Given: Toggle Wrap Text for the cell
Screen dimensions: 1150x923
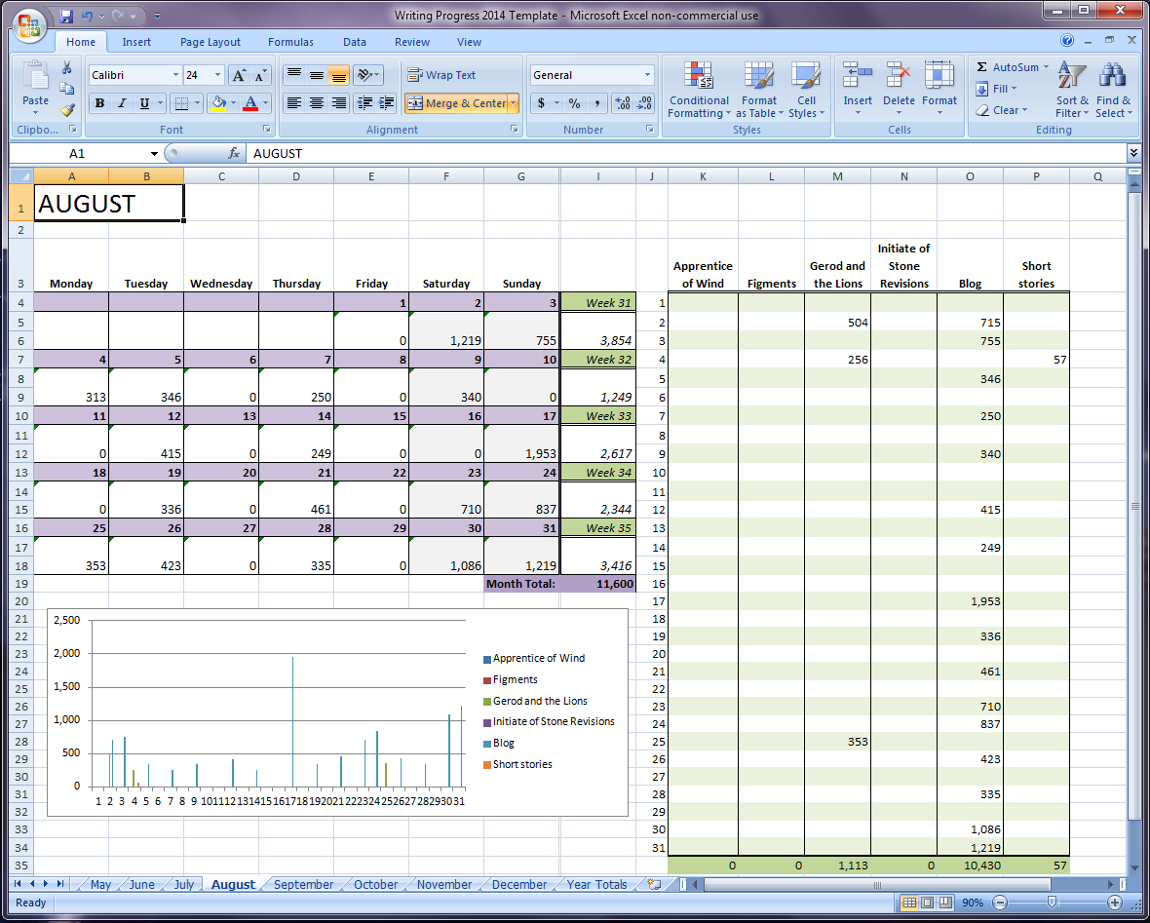Looking at the screenshot, I should (441, 75).
